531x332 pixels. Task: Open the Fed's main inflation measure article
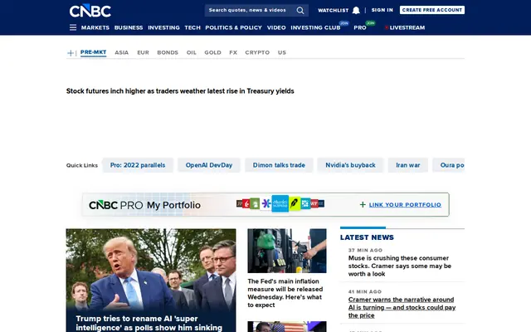pyautogui.click(x=285, y=293)
